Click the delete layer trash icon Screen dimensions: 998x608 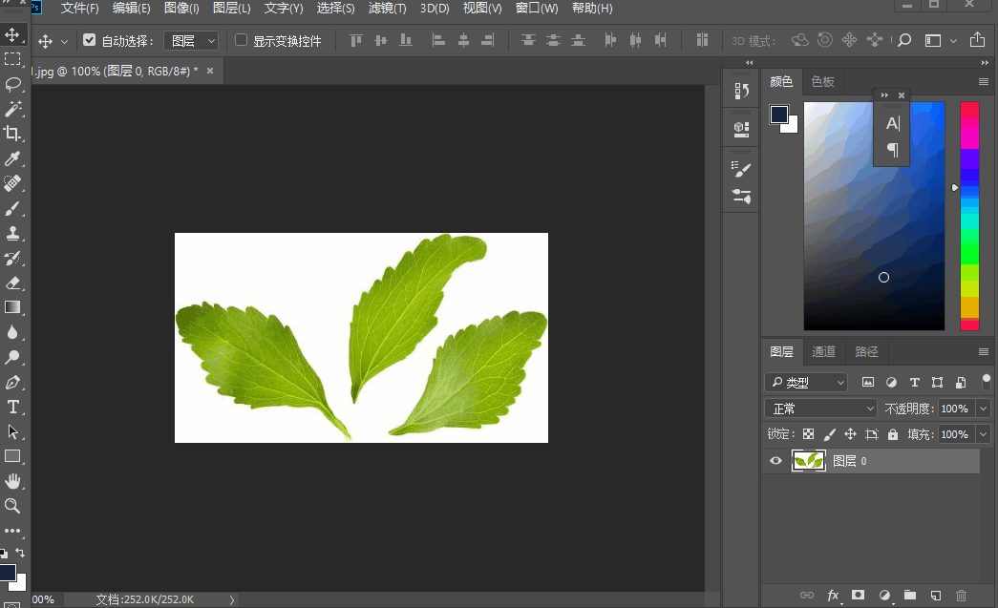coord(962,595)
